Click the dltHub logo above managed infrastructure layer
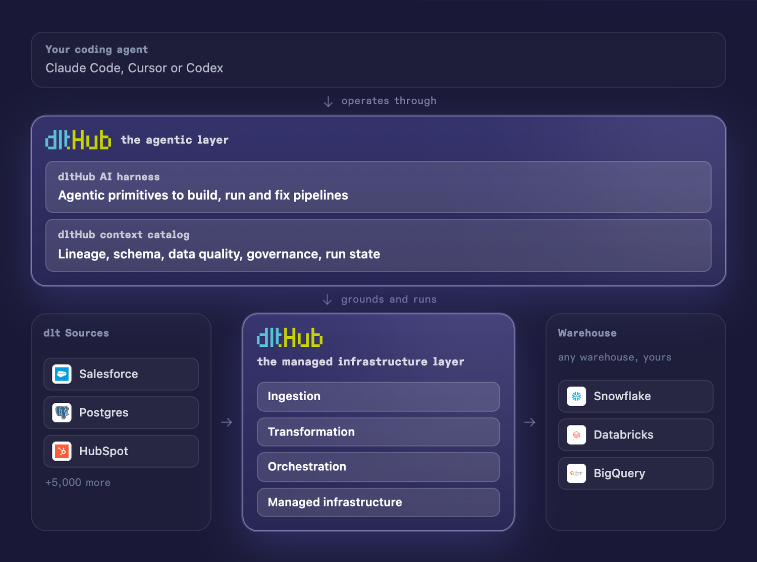 pos(290,338)
